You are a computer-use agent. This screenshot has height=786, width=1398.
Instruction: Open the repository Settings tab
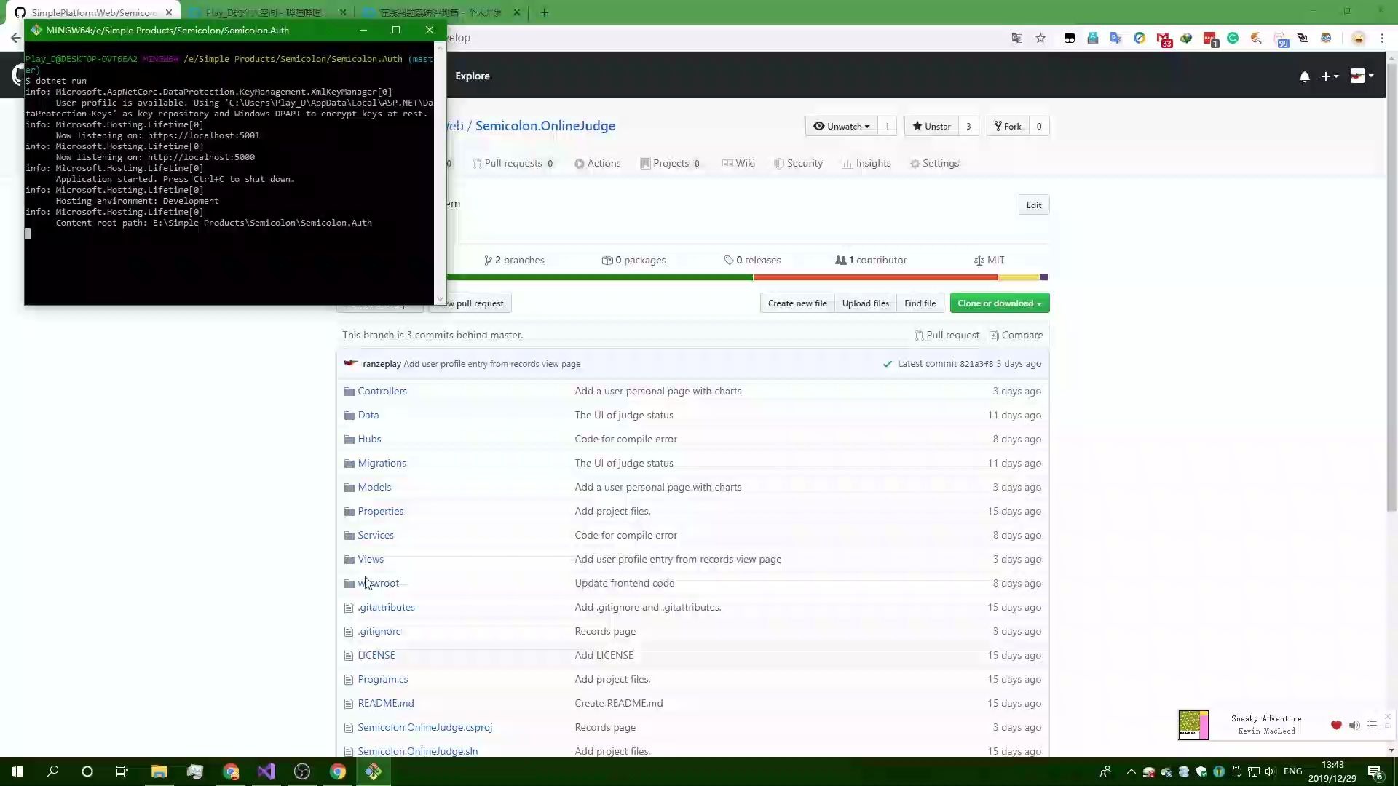pyautogui.click(x=934, y=163)
